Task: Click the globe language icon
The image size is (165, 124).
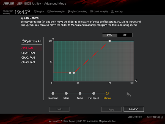Action: [35, 11]
